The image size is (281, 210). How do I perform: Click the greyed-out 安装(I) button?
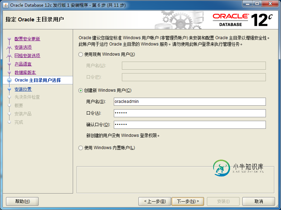click(223, 202)
